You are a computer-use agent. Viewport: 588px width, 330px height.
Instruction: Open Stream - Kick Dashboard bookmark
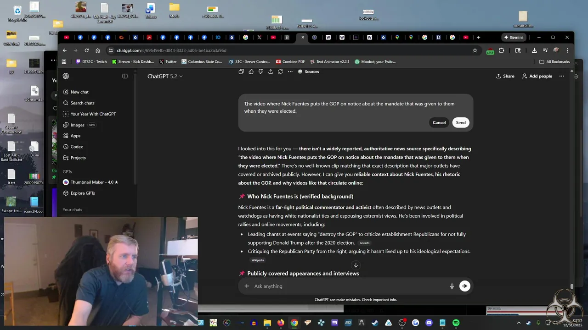(133, 61)
